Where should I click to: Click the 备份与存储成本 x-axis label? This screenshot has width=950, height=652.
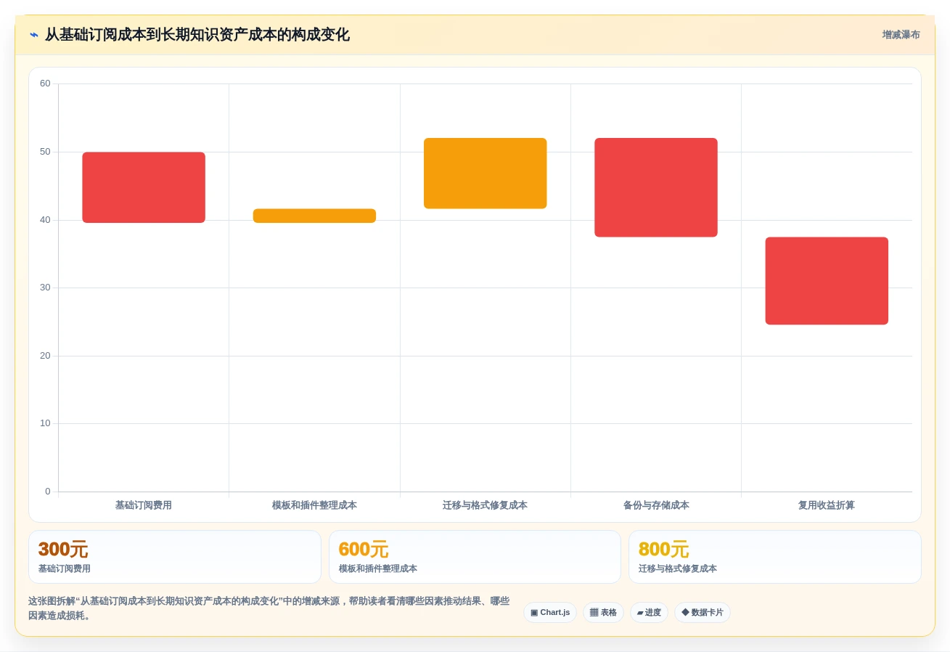click(x=656, y=505)
